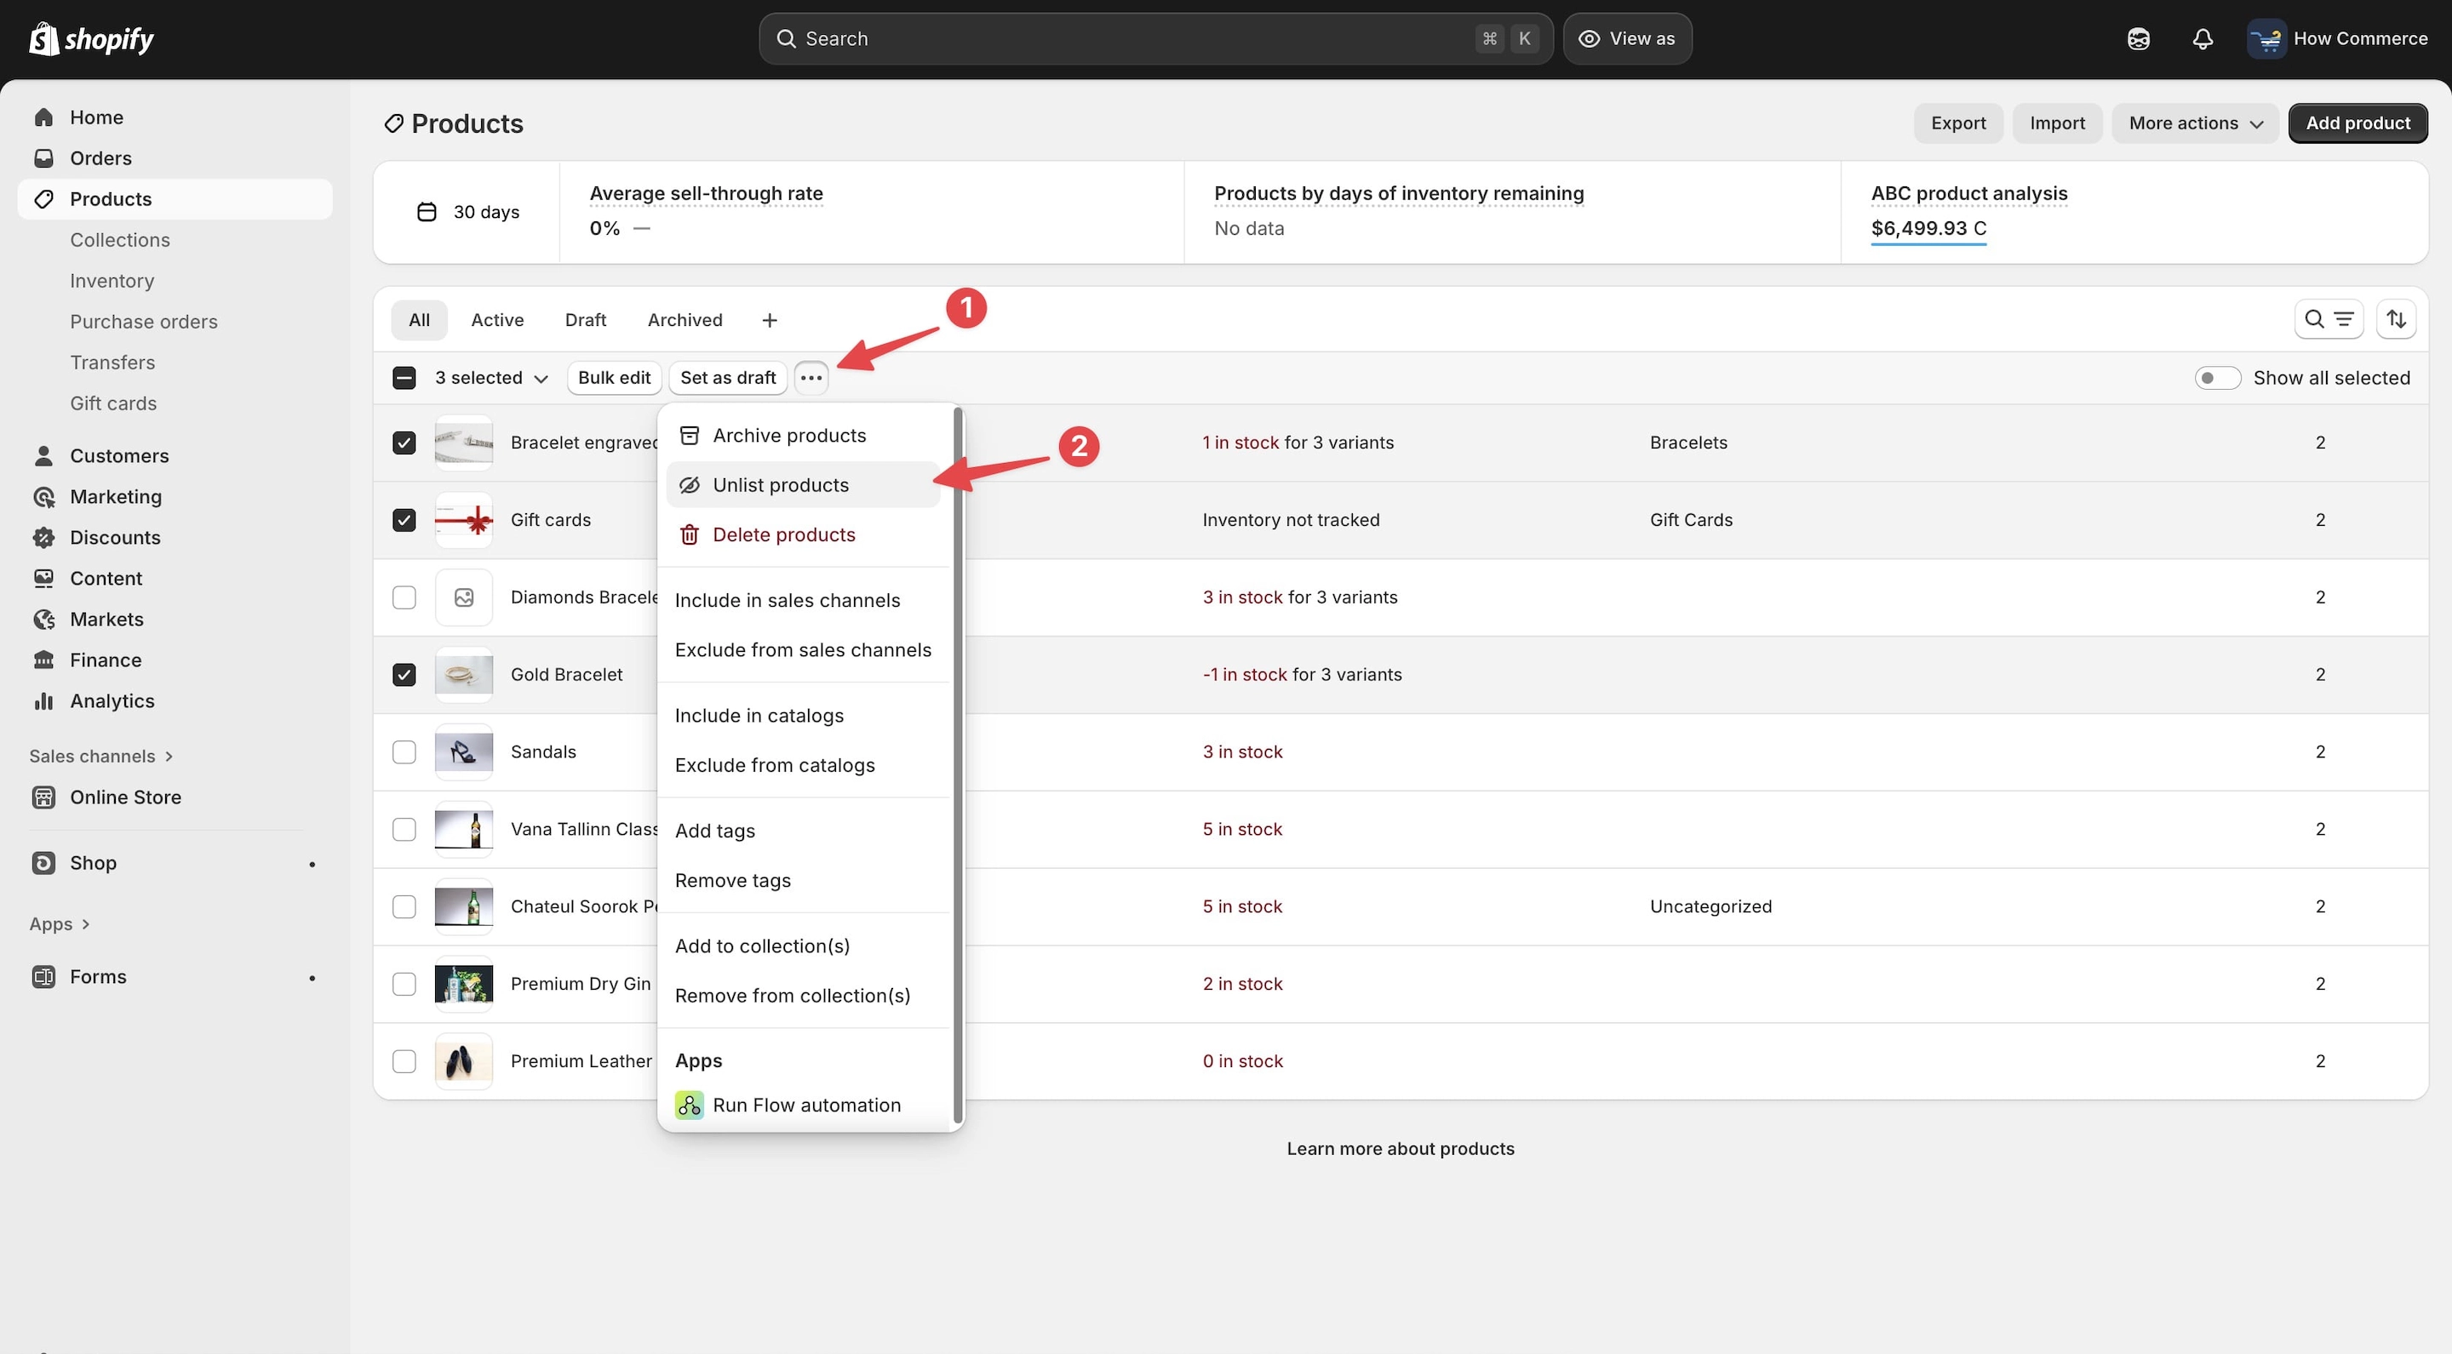The image size is (2452, 1354).
Task: Toggle the Show all selected switch
Action: coord(2217,378)
